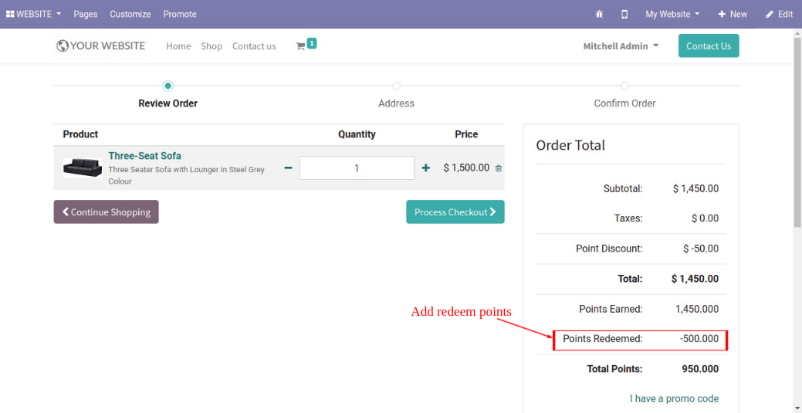The width and height of the screenshot is (802, 413).
Task: Click the quantity input field
Action: tap(357, 168)
